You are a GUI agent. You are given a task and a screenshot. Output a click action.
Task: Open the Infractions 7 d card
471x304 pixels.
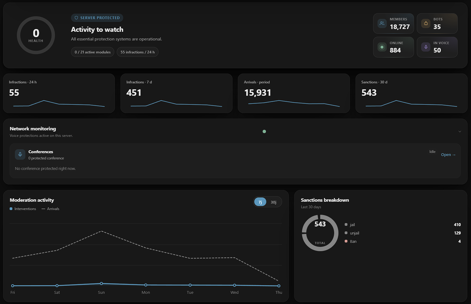click(x=177, y=93)
